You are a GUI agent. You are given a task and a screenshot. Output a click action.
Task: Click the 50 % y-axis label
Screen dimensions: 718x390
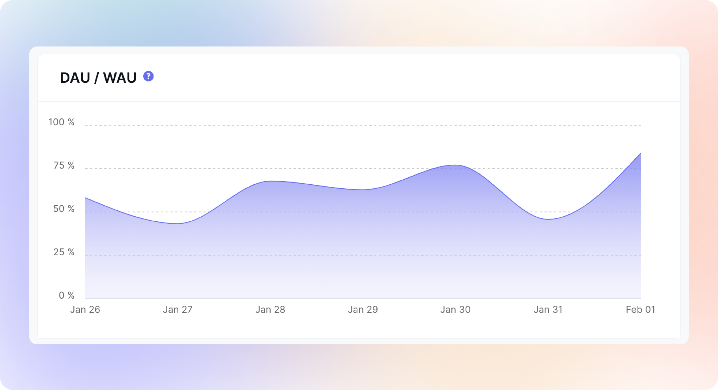click(64, 209)
